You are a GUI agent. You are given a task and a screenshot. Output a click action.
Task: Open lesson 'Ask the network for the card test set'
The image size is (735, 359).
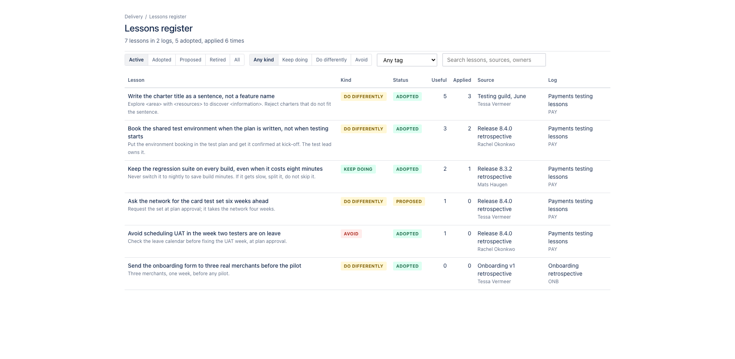pyautogui.click(x=198, y=201)
